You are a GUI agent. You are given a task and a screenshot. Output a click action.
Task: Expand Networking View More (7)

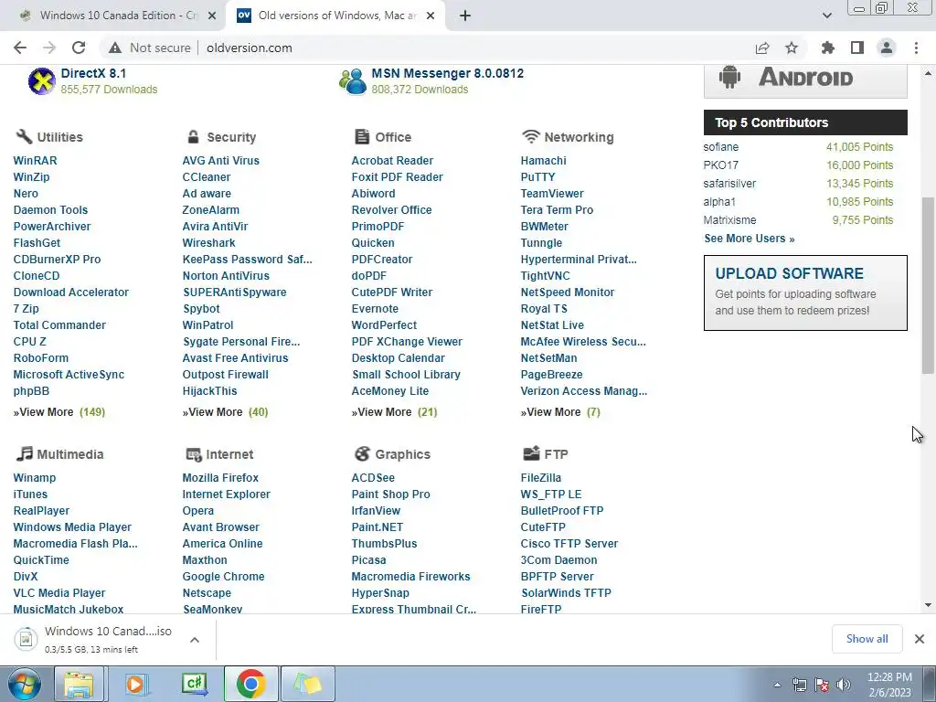pyautogui.click(x=560, y=412)
